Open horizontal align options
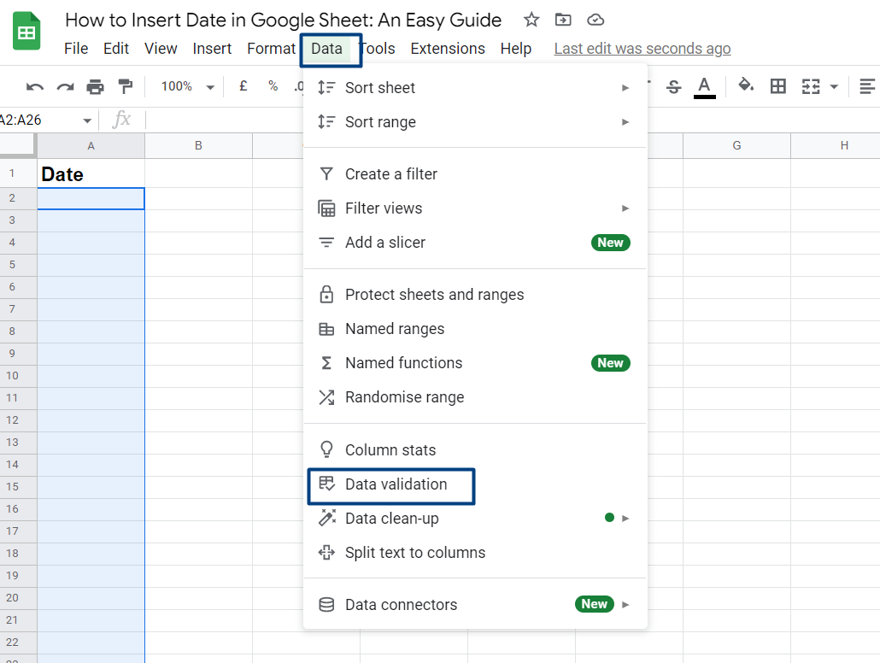 click(x=868, y=86)
